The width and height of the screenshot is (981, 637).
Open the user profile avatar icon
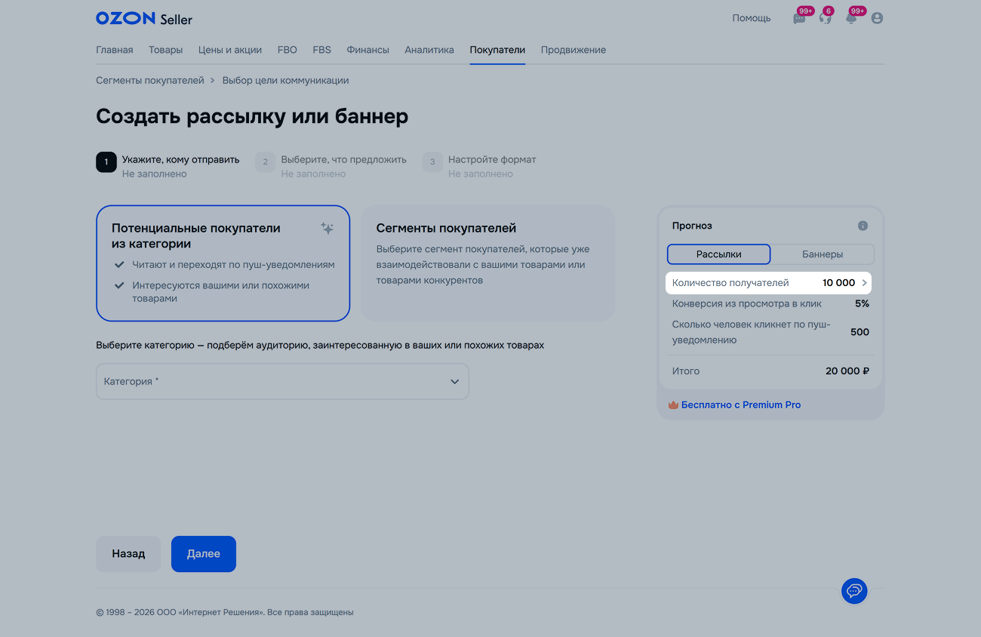[x=877, y=18]
